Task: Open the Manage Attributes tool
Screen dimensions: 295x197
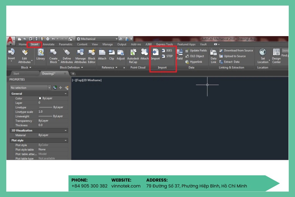Action: (x=80, y=56)
